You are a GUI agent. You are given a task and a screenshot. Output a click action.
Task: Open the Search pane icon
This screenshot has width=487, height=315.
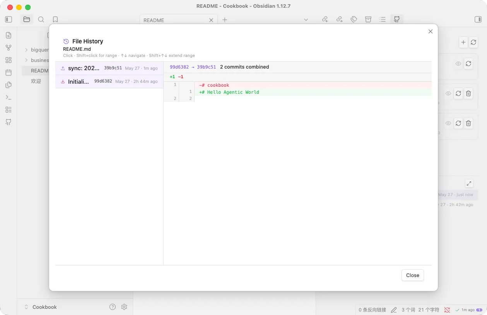41,19
